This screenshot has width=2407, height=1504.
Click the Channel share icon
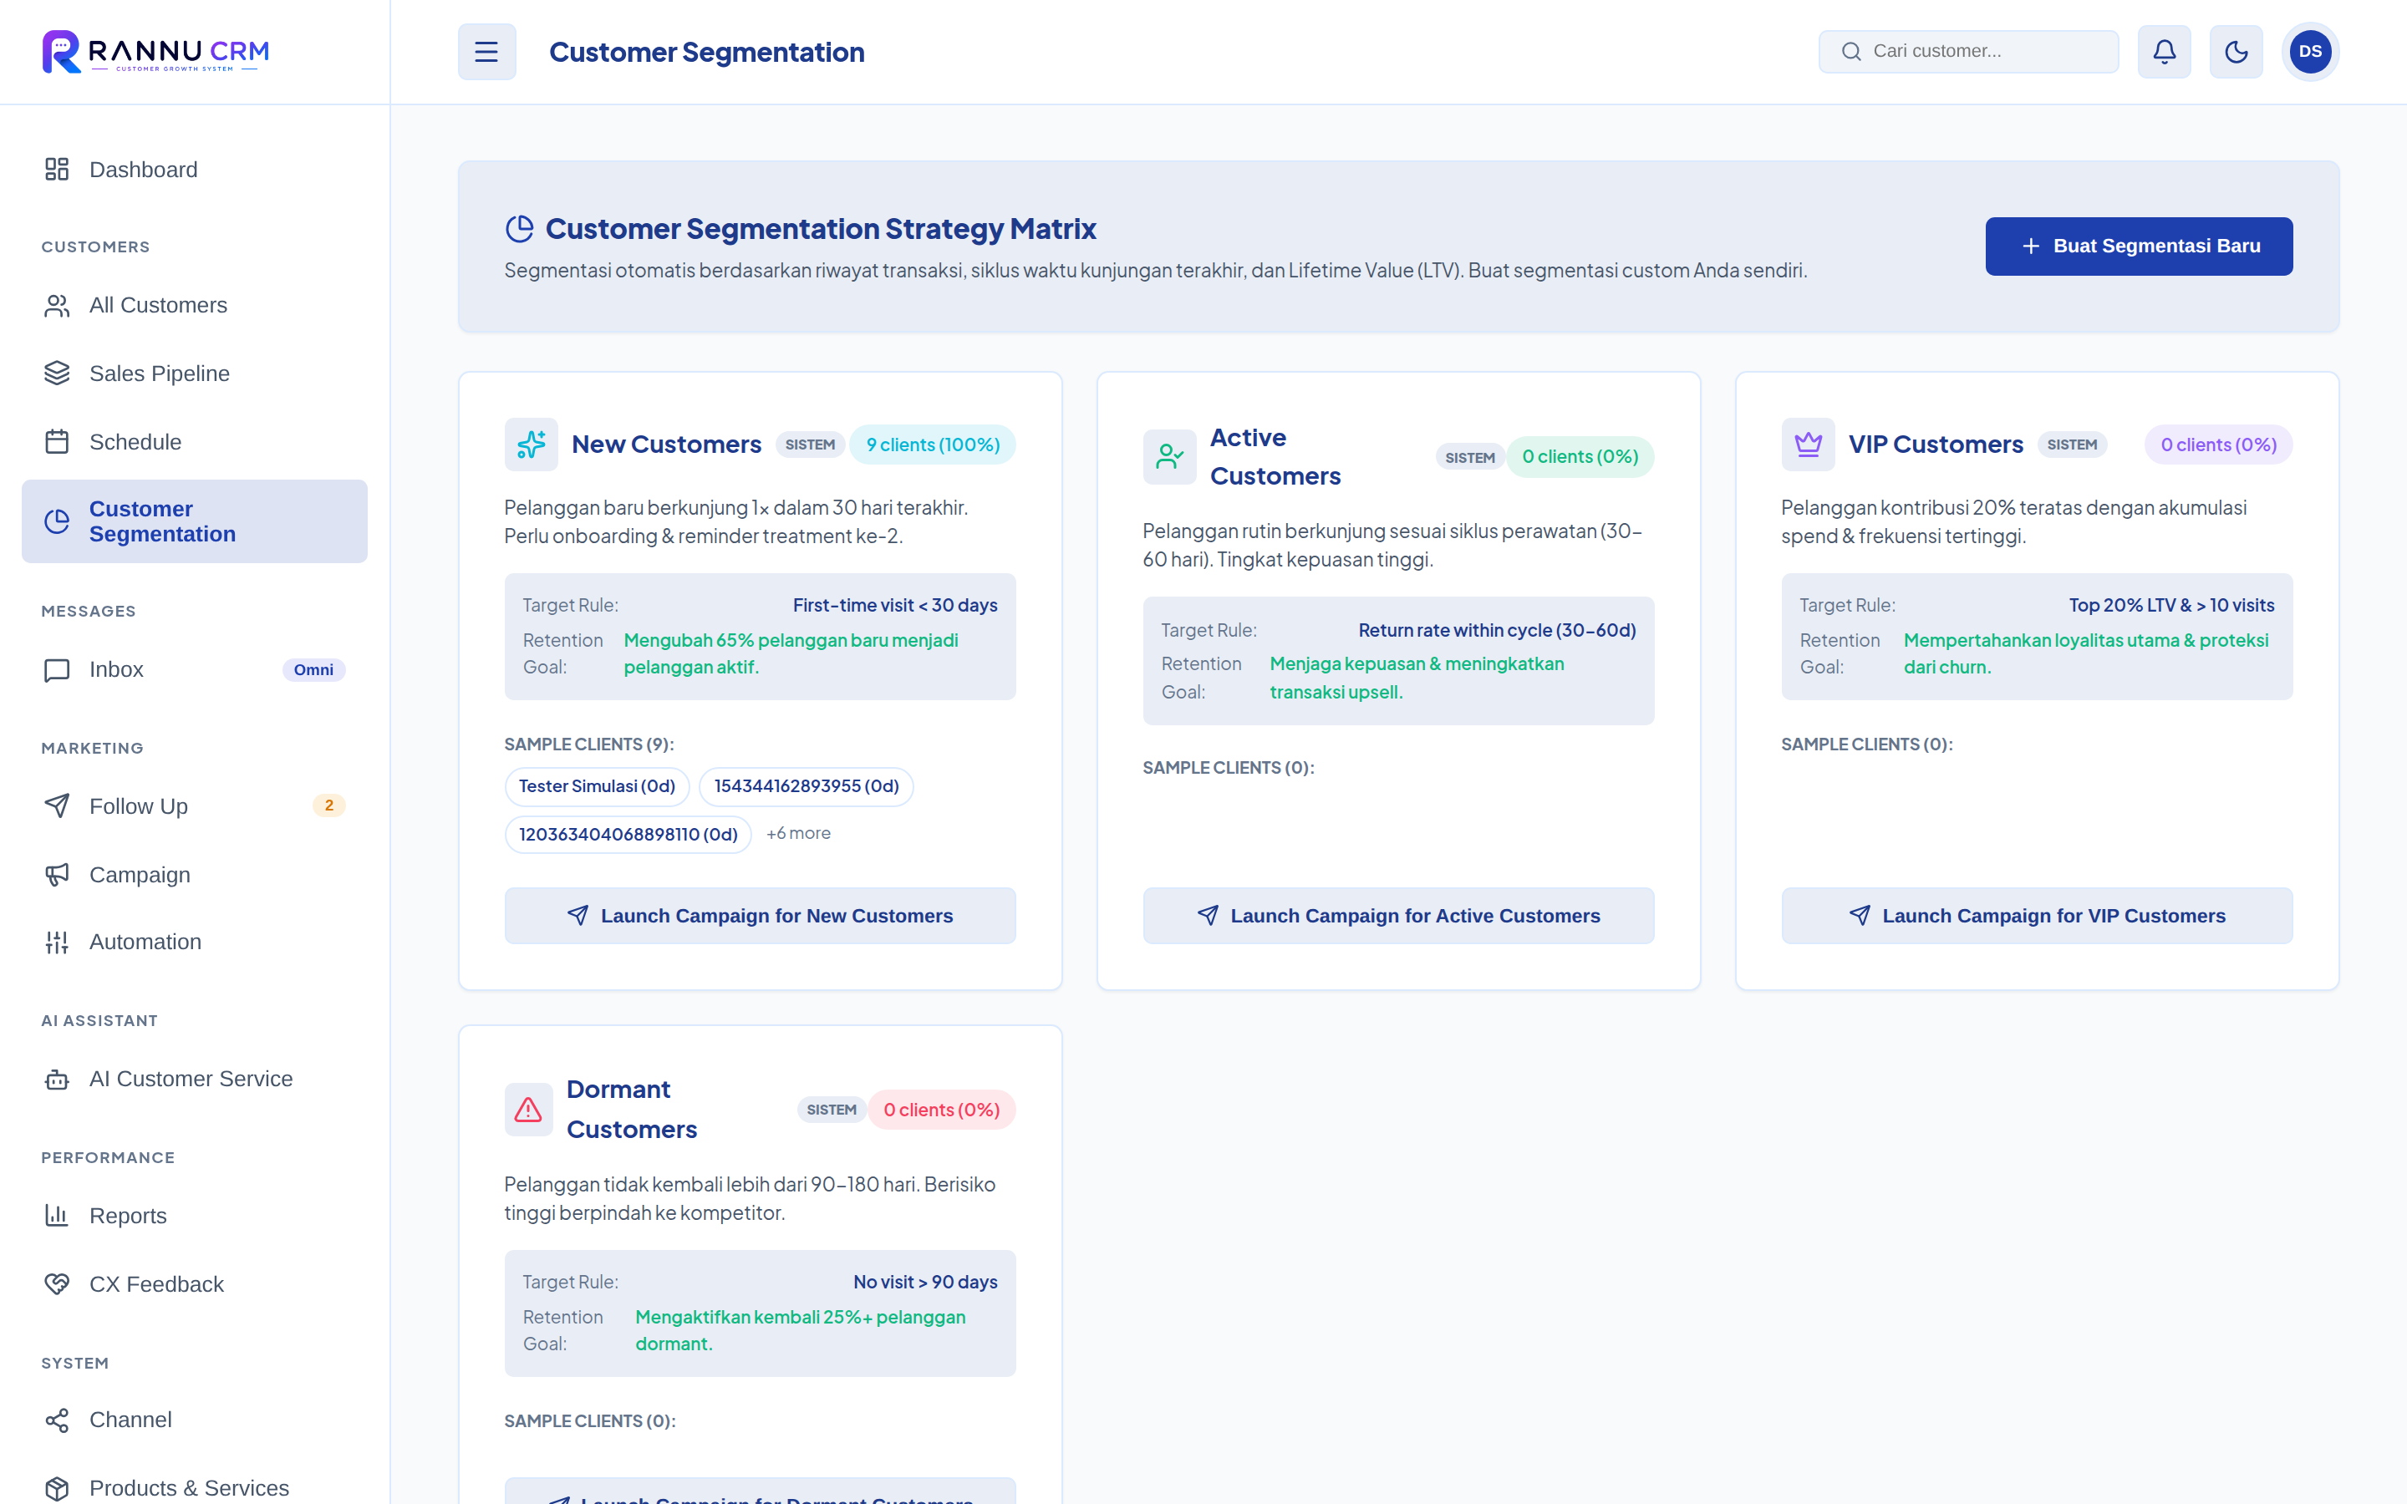[x=57, y=1420]
